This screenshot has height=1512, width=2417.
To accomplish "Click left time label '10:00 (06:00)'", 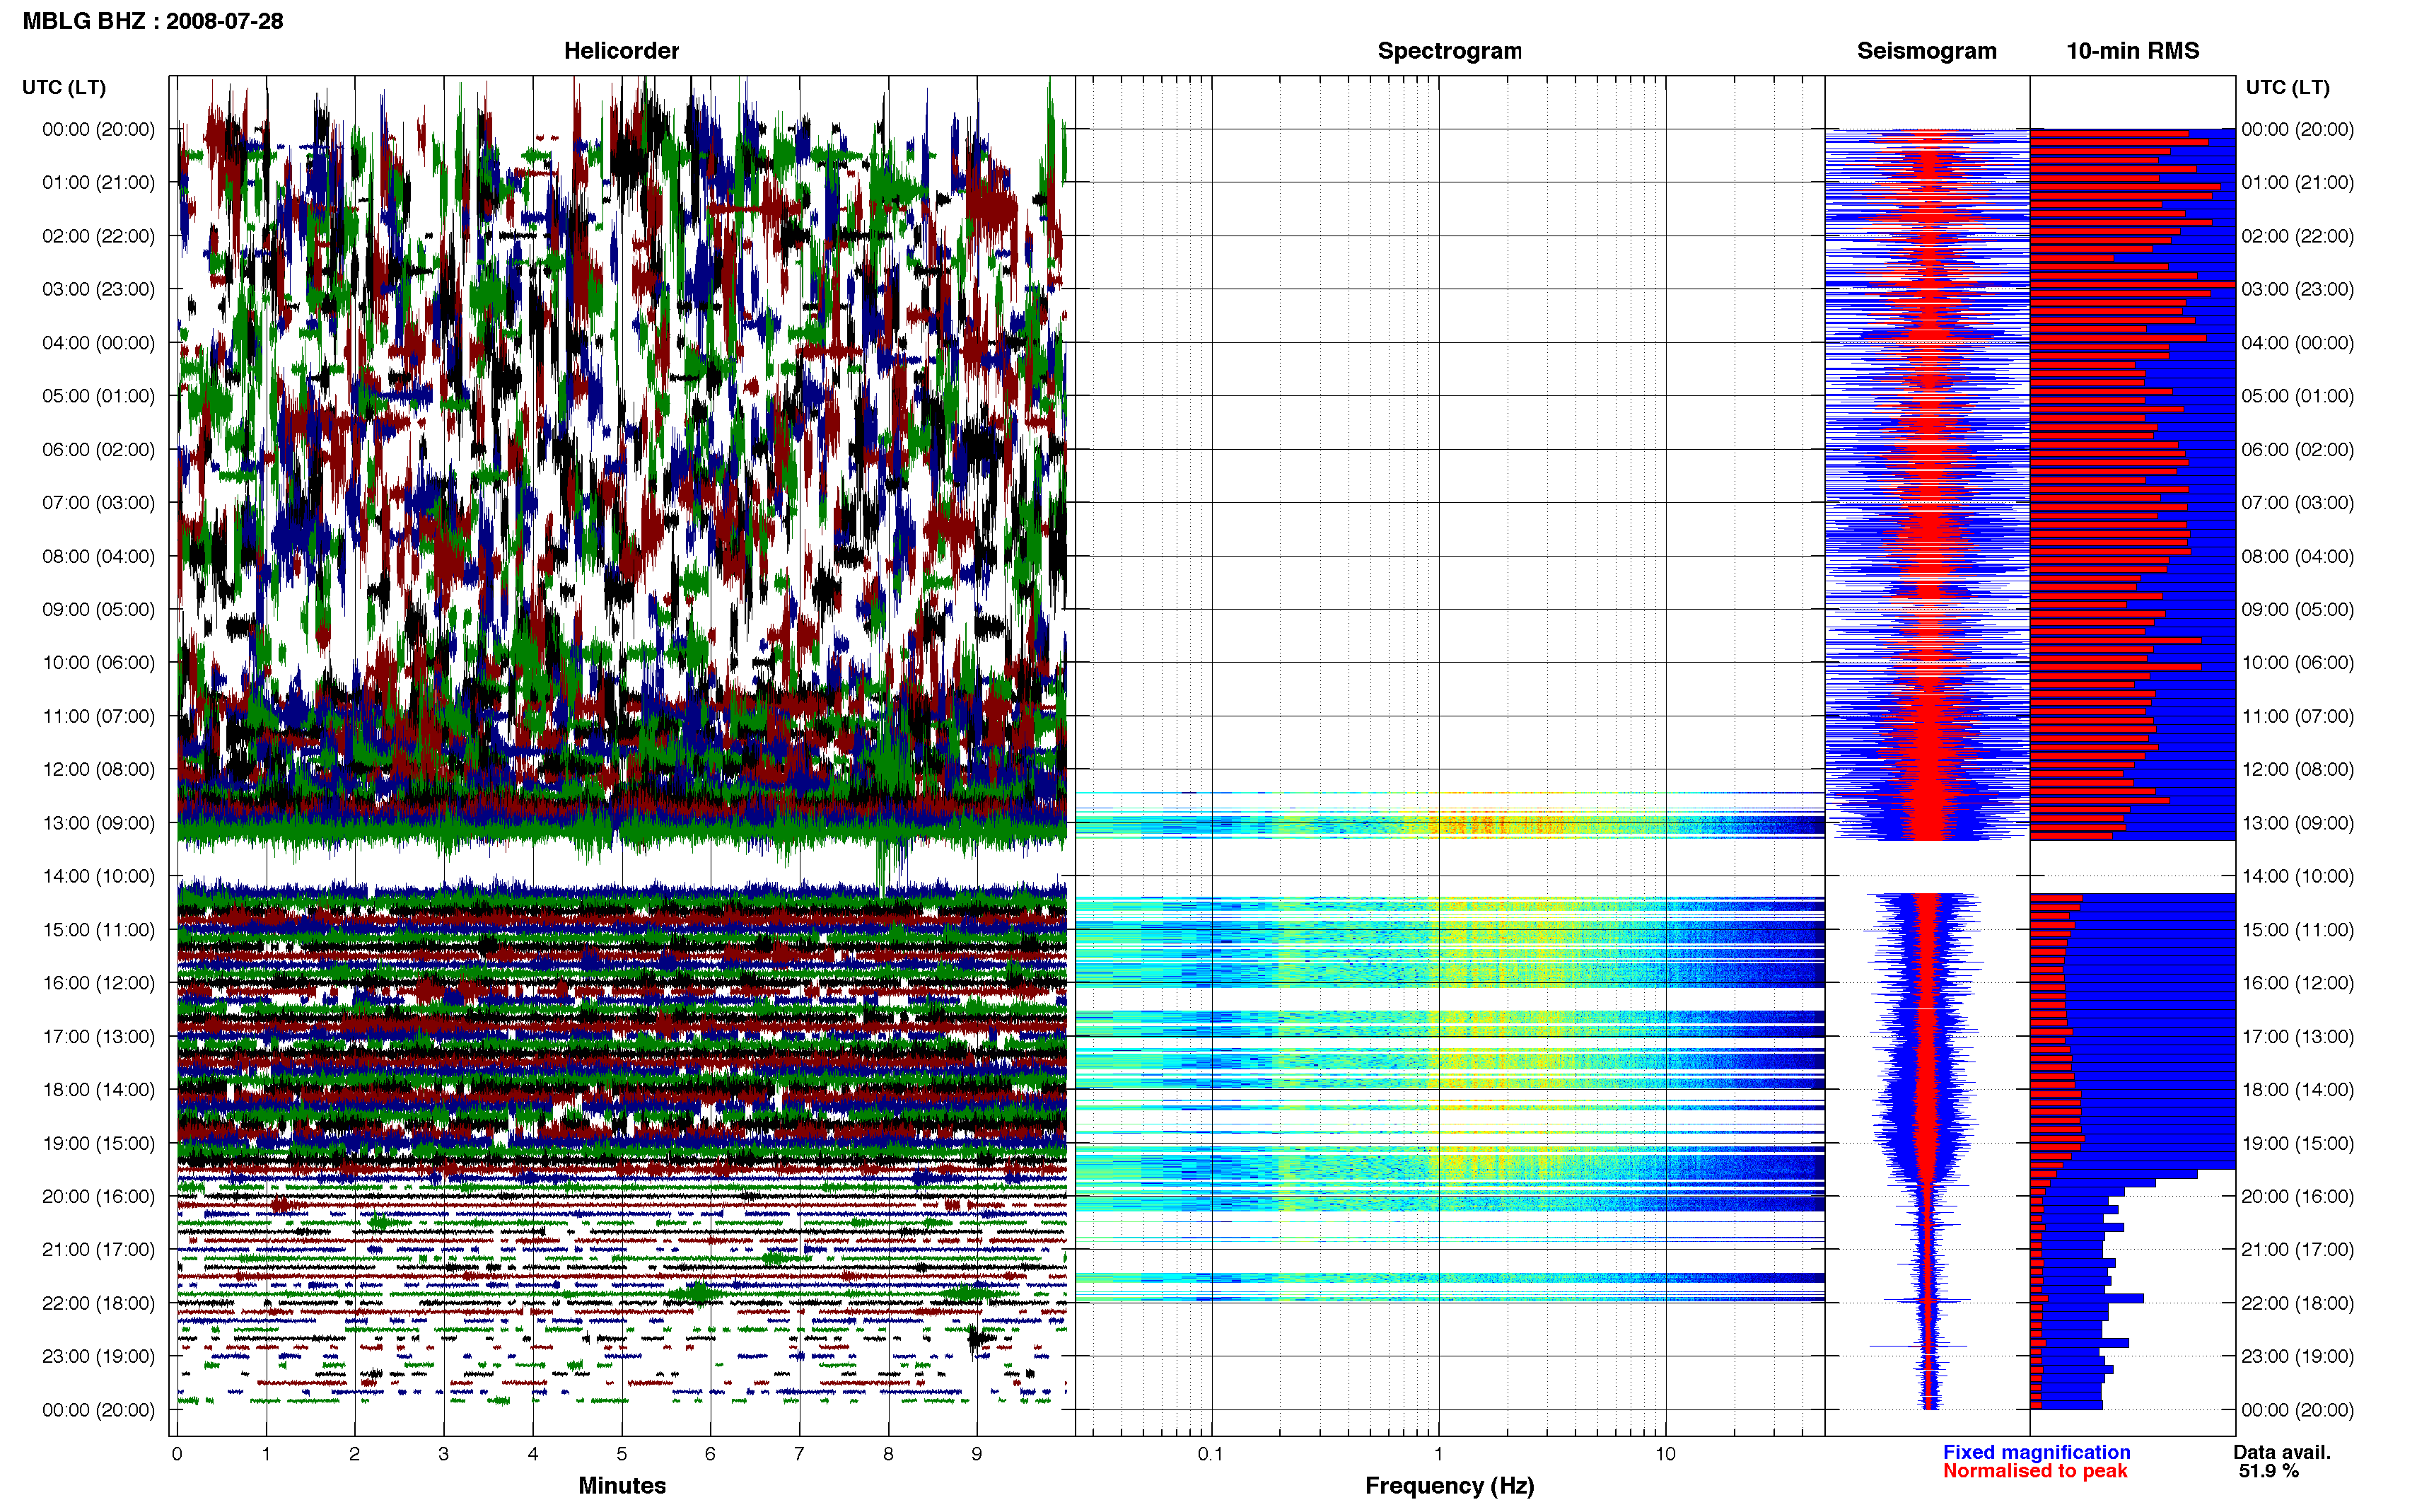I will point(98,663).
